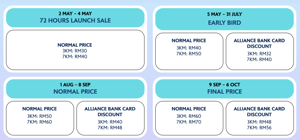The width and height of the screenshot is (300, 140).
Task: Click the 7KM: RM48 discount price
Action: 110,128
